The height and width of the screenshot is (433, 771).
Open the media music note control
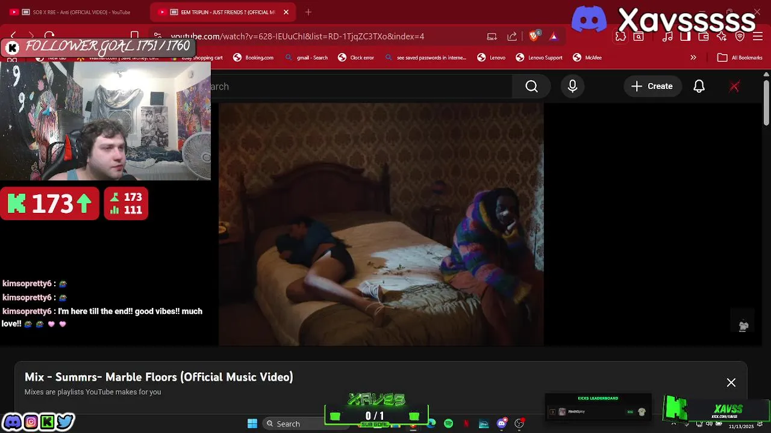coord(667,37)
